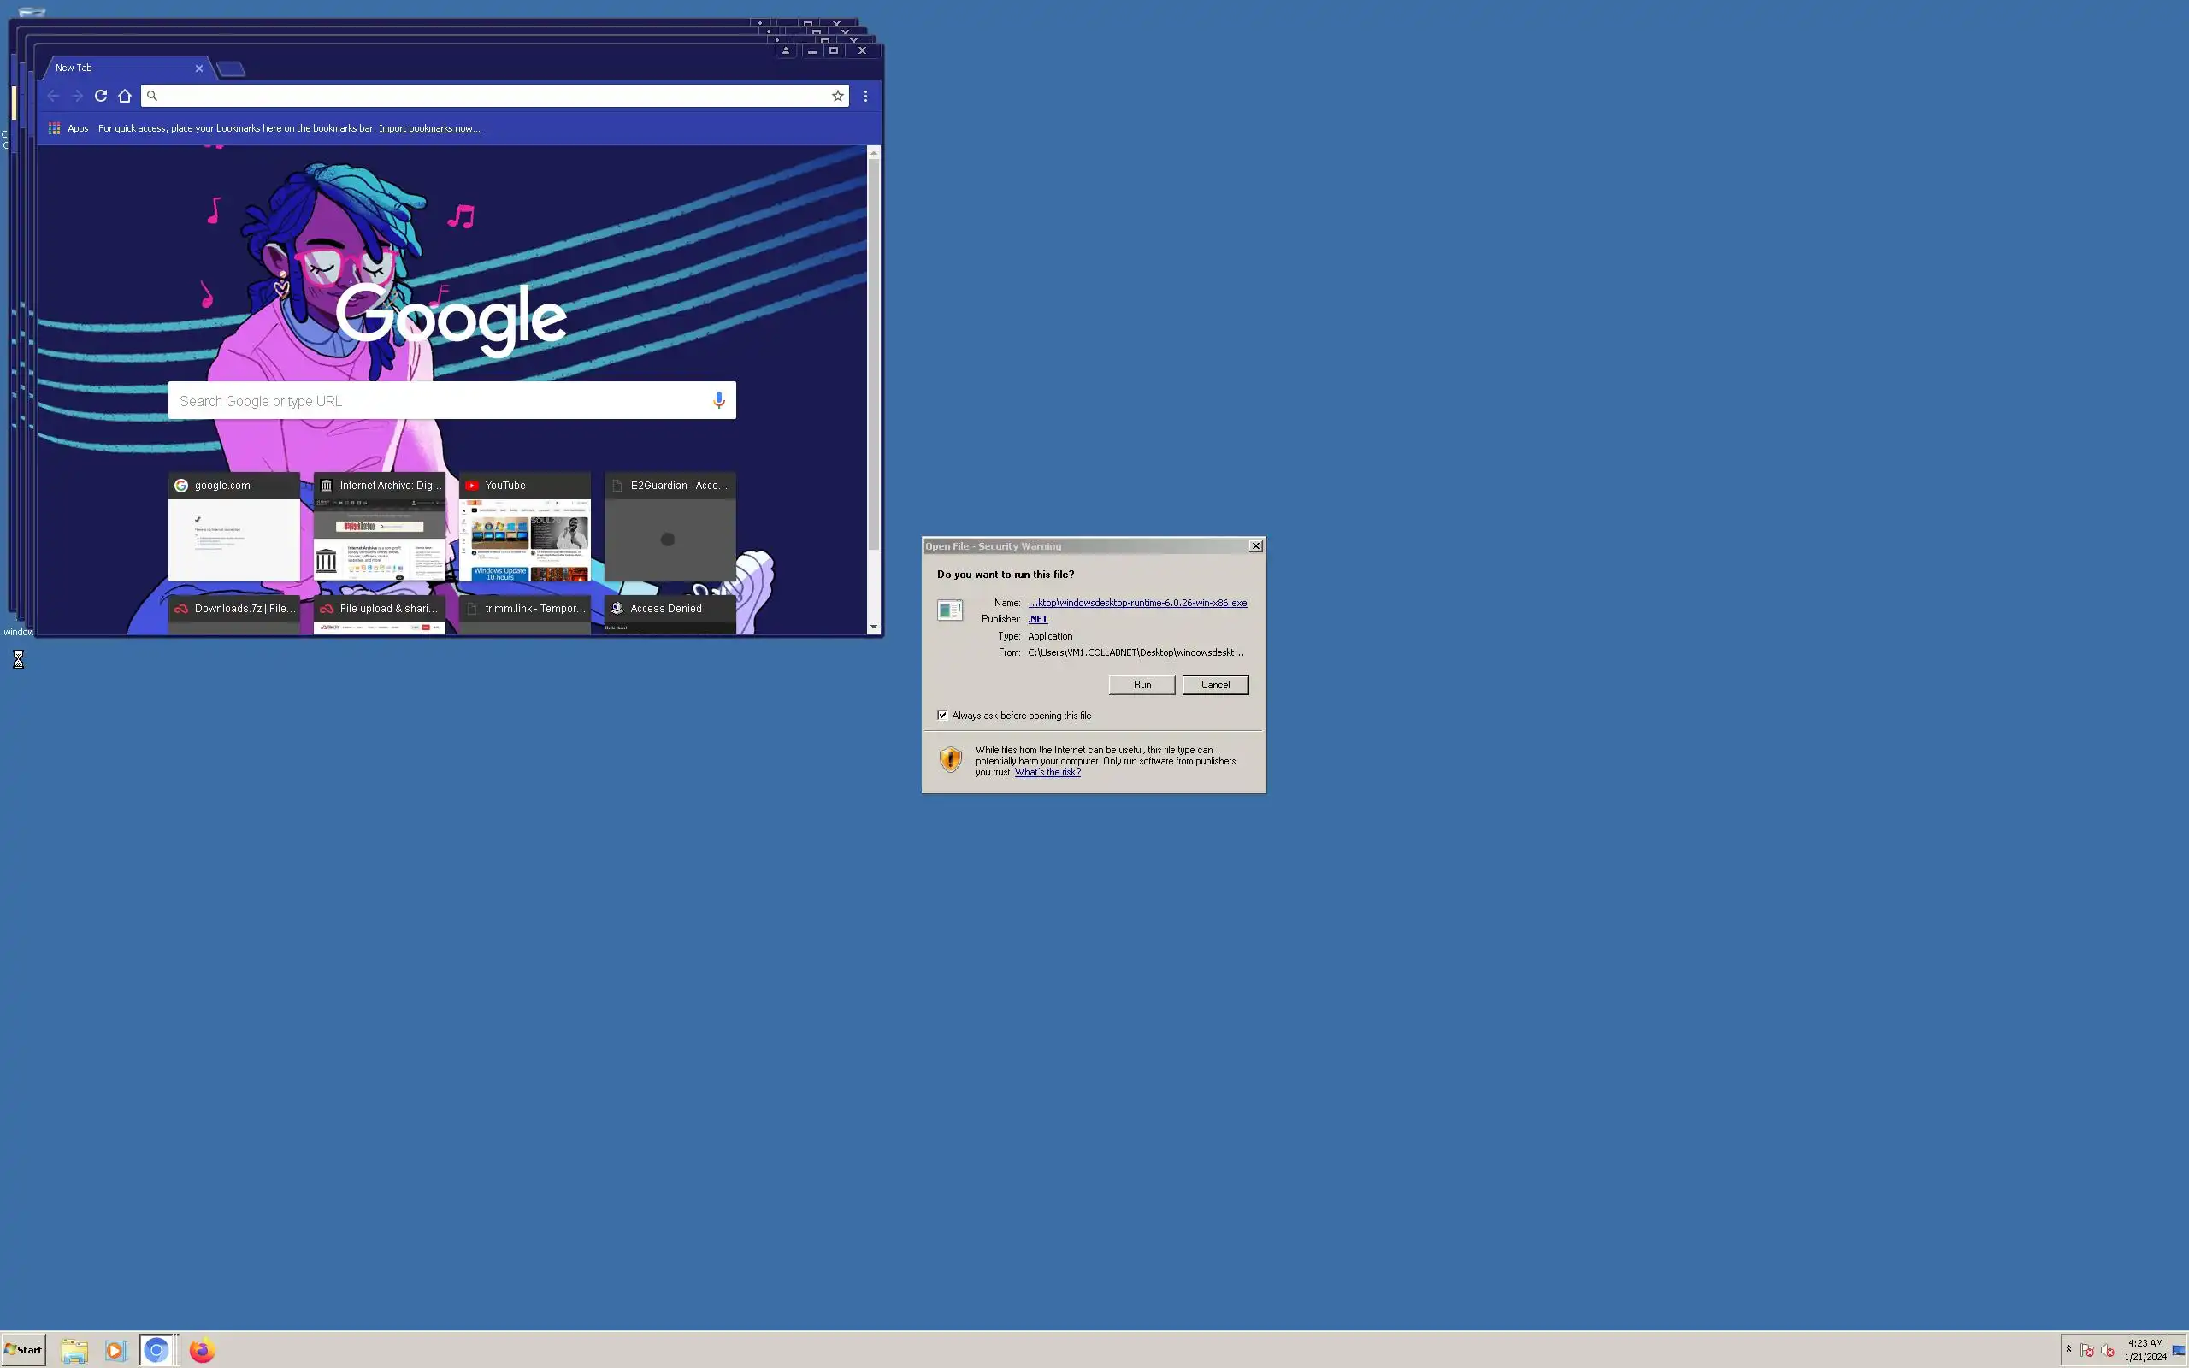This screenshot has width=2189, height=1368.
Task: Open Chrome three-dot menu
Action: [x=865, y=96]
